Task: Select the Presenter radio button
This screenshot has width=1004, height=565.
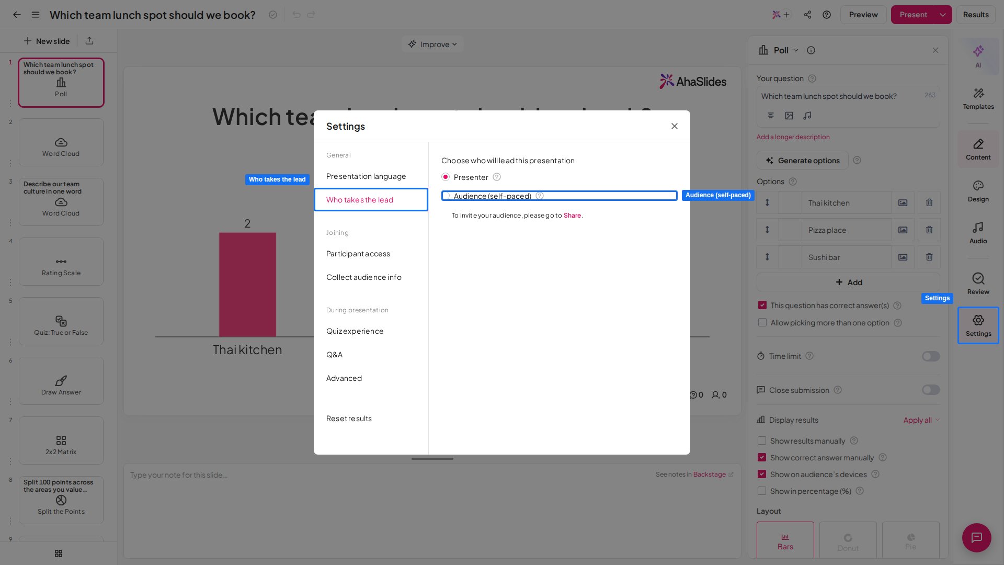Action: [x=446, y=177]
